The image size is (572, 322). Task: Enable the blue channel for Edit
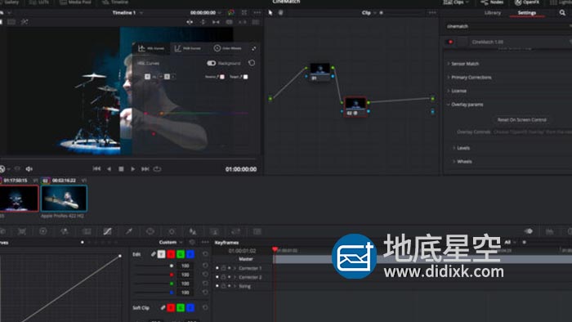click(190, 254)
